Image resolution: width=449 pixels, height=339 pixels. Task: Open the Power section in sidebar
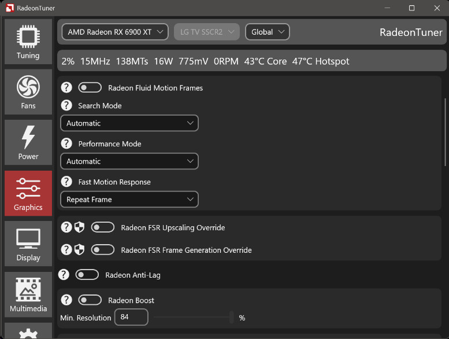pos(28,142)
